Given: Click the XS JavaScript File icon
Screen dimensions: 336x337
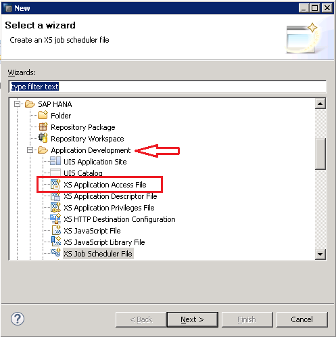Looking at the screenshot, I should click(x=56, y=230).
